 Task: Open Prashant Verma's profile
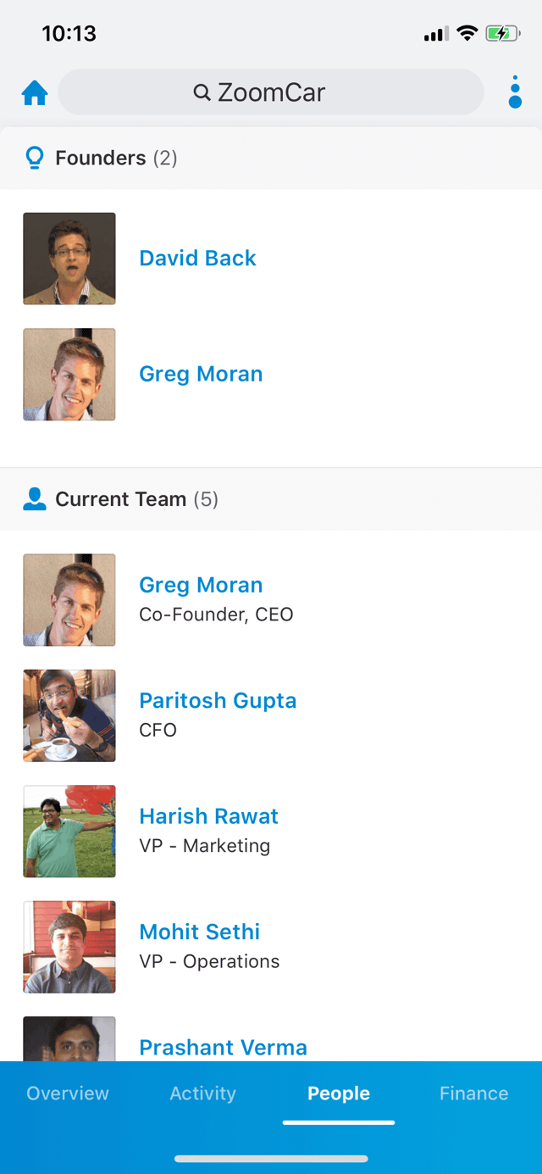point(223,1048)
